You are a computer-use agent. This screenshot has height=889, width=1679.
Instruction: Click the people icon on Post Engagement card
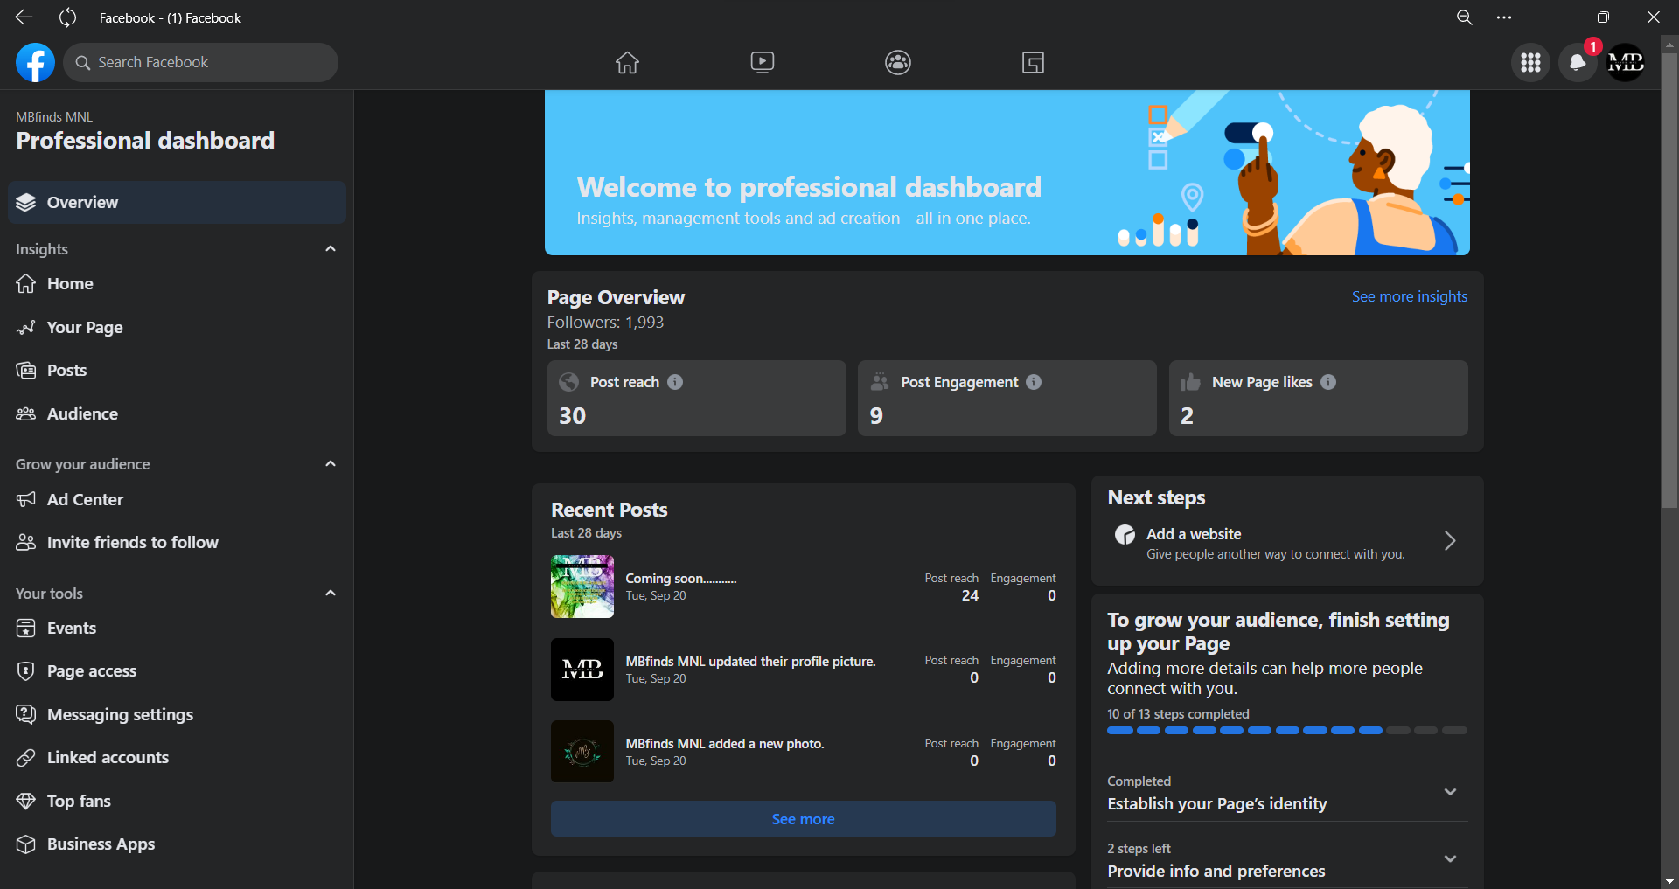[x=880, y=382]
